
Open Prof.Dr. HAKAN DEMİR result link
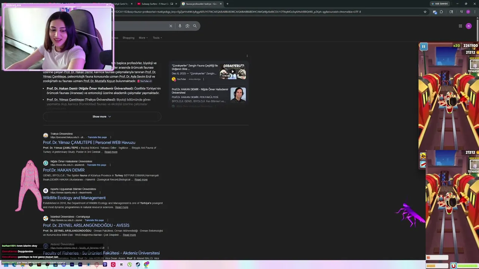pos(64,170)
